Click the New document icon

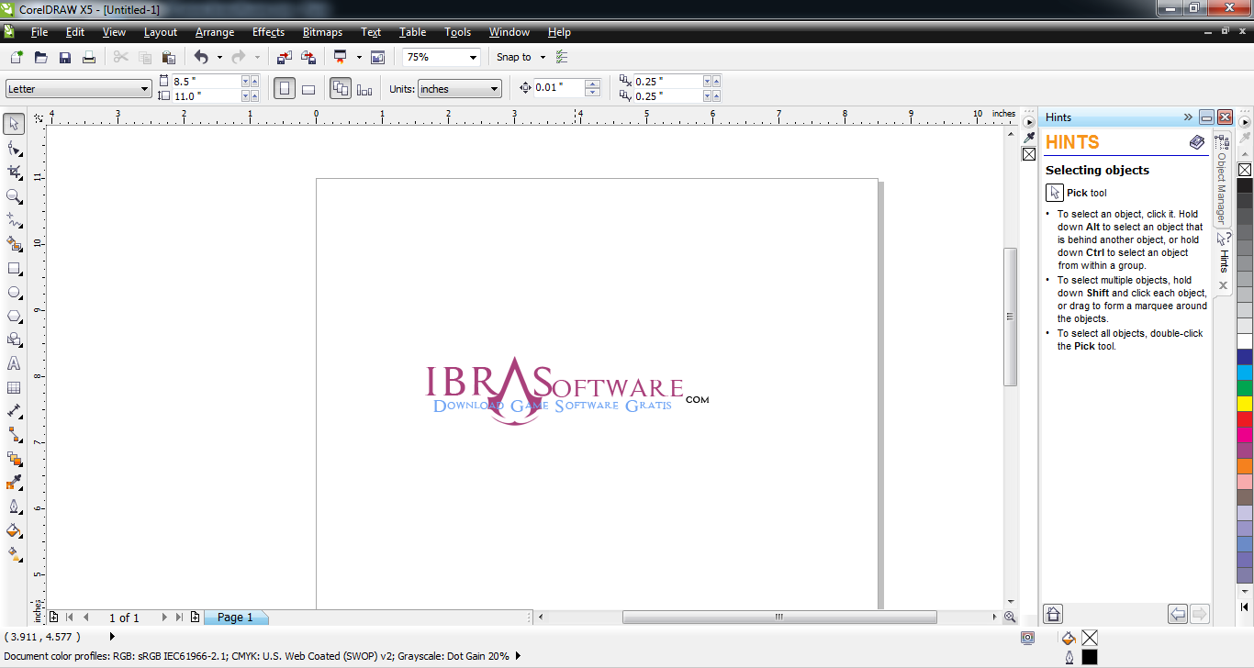pyautogui.click(x=17, y=57)
